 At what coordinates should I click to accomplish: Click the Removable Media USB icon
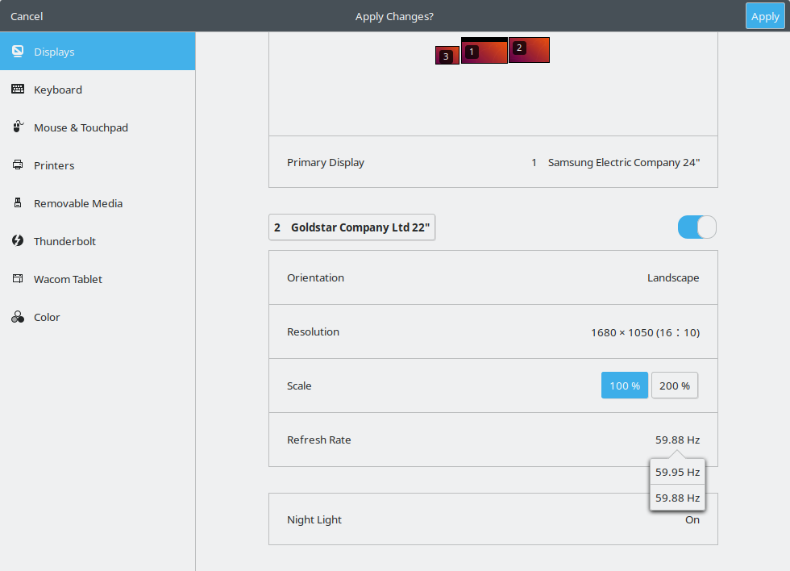pyautogui.click(x=18, y=202)
